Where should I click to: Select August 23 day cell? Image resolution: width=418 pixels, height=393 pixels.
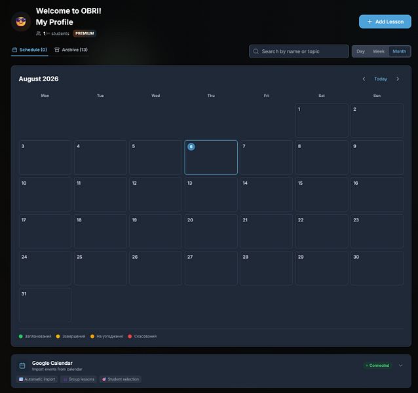pos(377,231)
